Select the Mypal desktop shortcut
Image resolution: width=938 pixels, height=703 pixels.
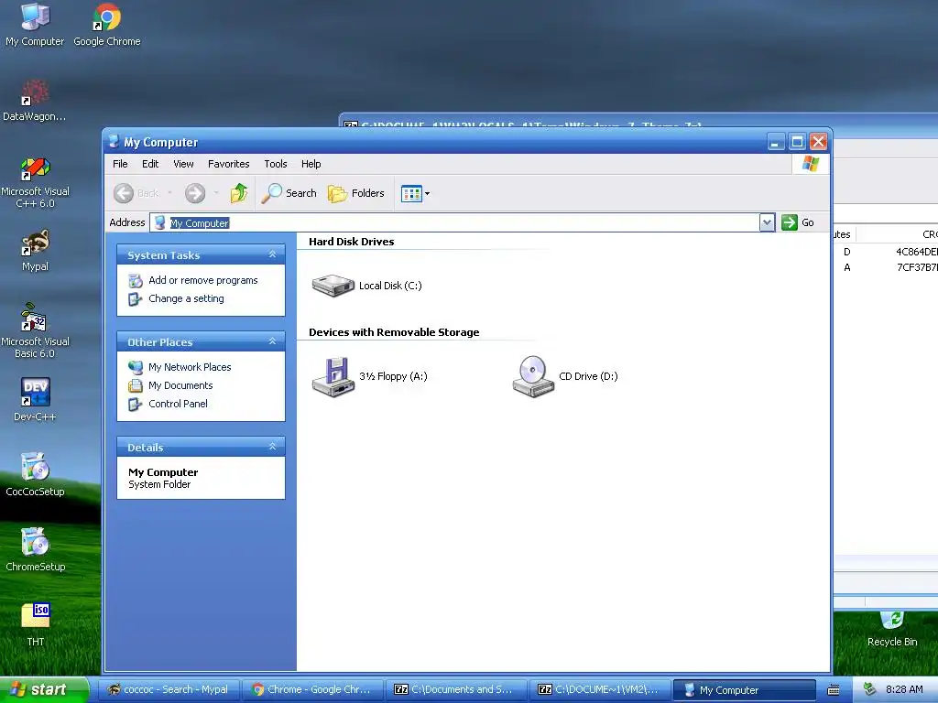coord(35,251)
